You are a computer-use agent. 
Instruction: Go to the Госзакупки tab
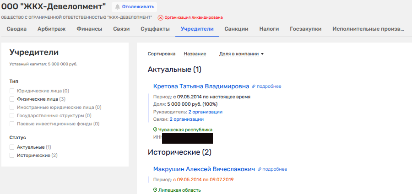coord(305,29)
